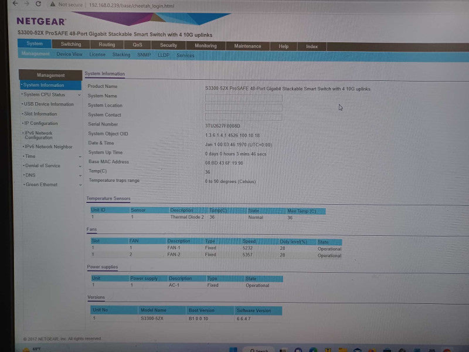Open the Security tab

pyautogui.click(x=168, y=45)
